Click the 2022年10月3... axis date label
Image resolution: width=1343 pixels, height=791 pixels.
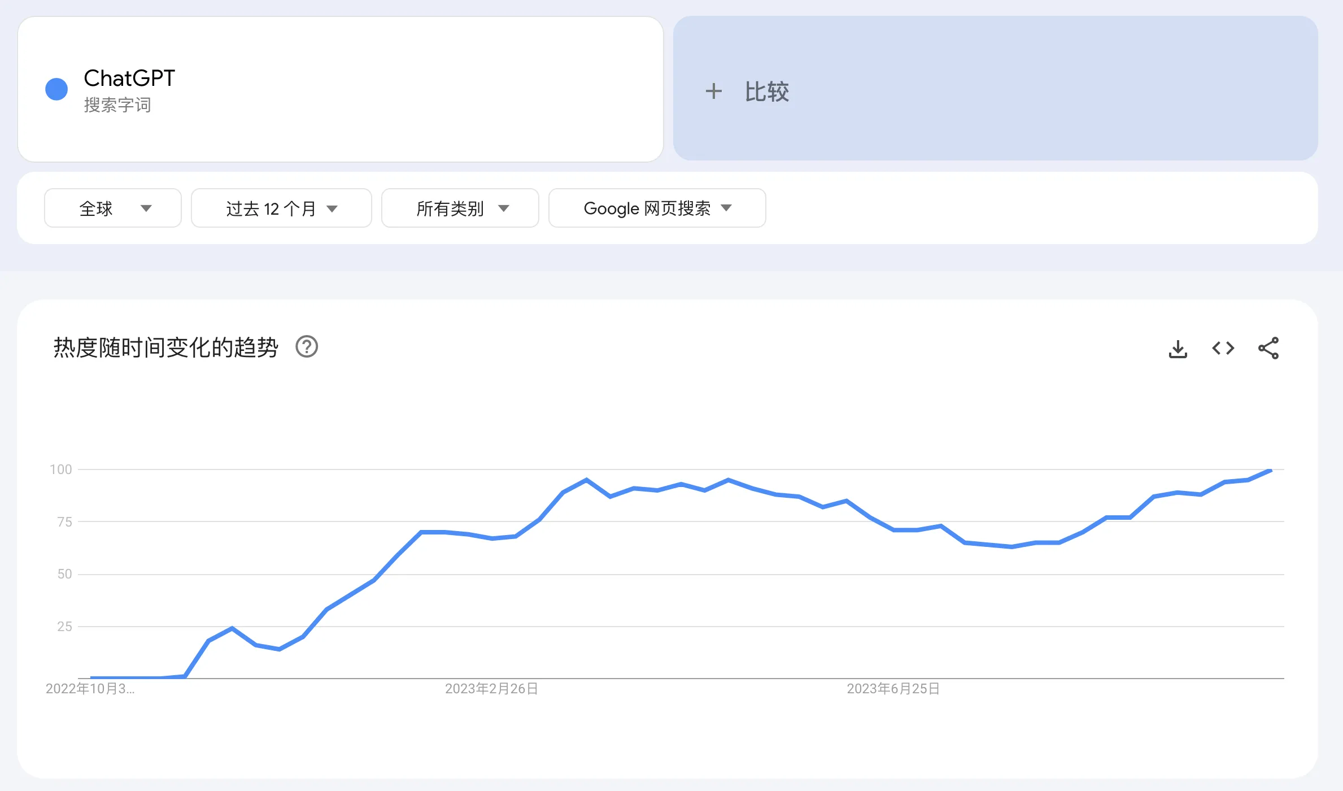90,689
